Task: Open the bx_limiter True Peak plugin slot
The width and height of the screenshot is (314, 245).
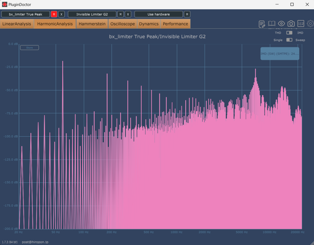Action: pyautogui.click(x=26, y=14)
